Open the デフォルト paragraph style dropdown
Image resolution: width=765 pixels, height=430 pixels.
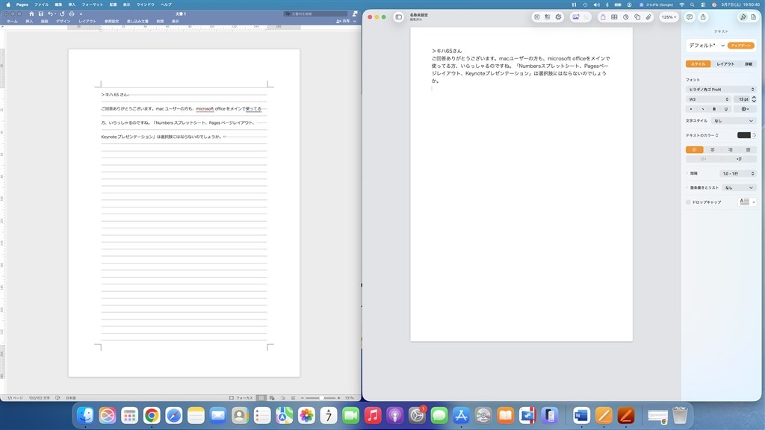(x=707, y=46)
